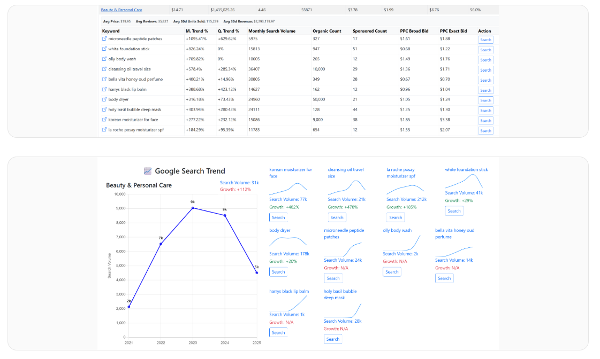The image size is (600, 359).
Task: Click Search under body dryer trend card
Action: (x=278, y=271)
